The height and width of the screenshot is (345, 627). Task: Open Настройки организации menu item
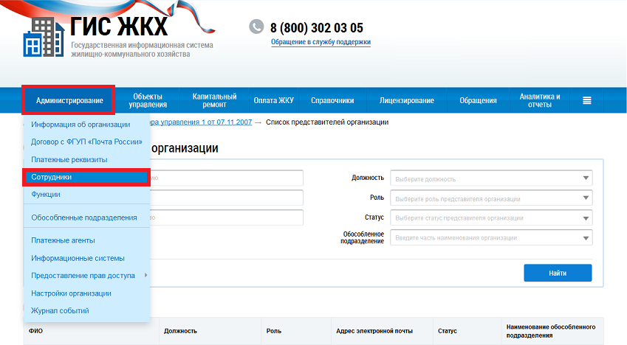tap(71, 293)
